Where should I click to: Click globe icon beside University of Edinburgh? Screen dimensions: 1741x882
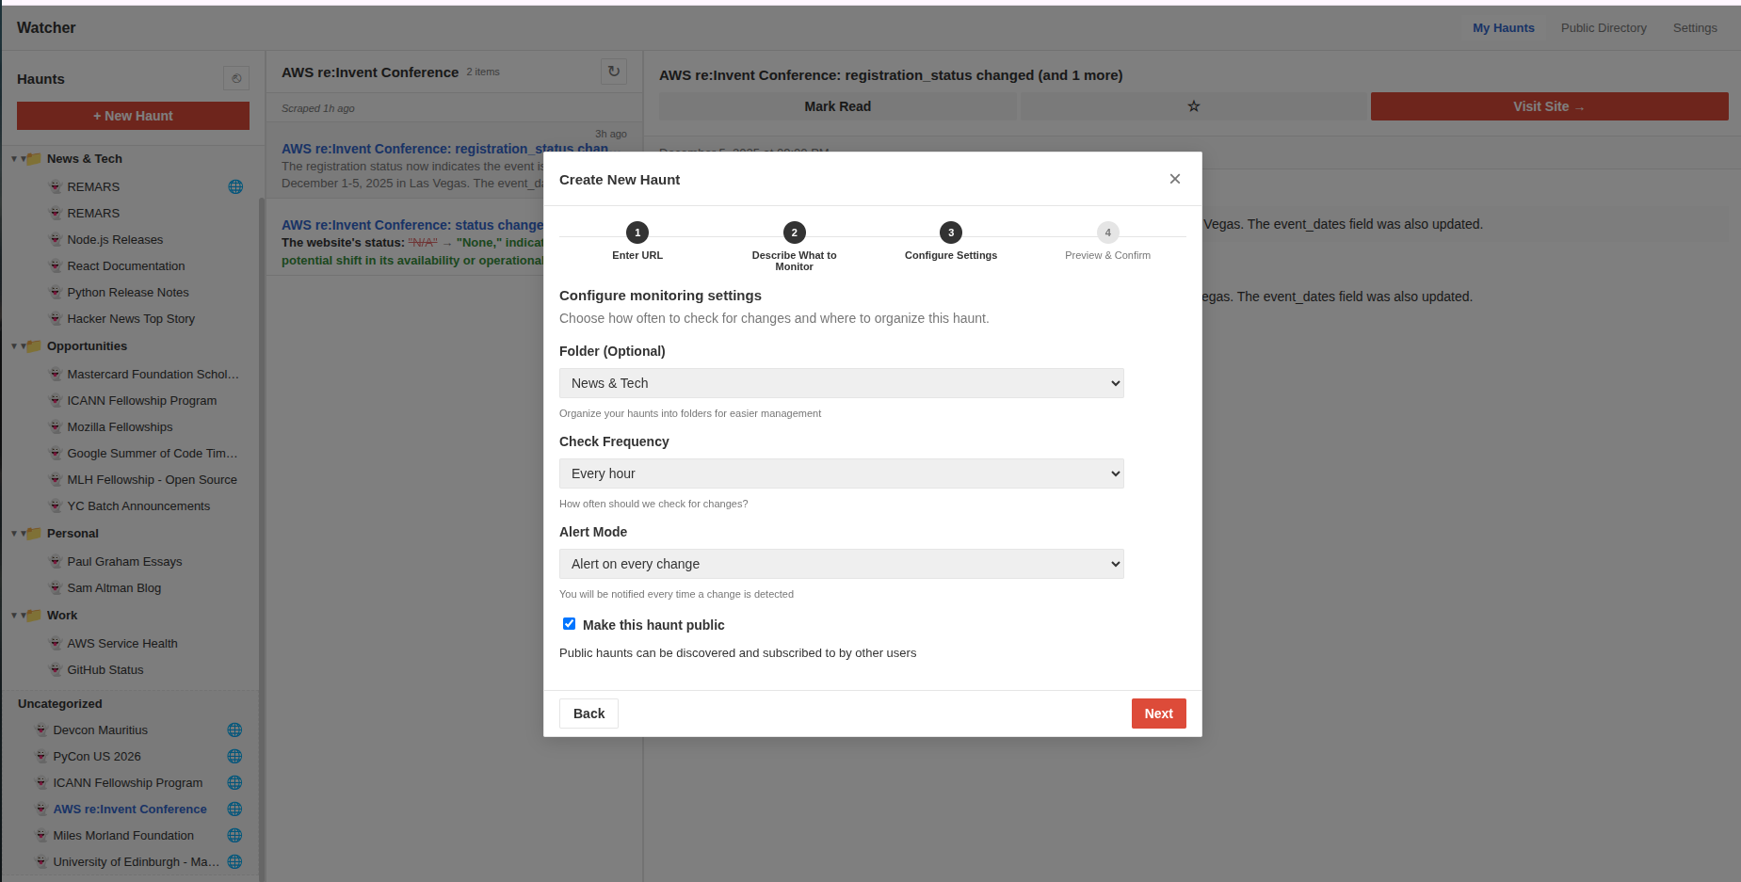234,861
